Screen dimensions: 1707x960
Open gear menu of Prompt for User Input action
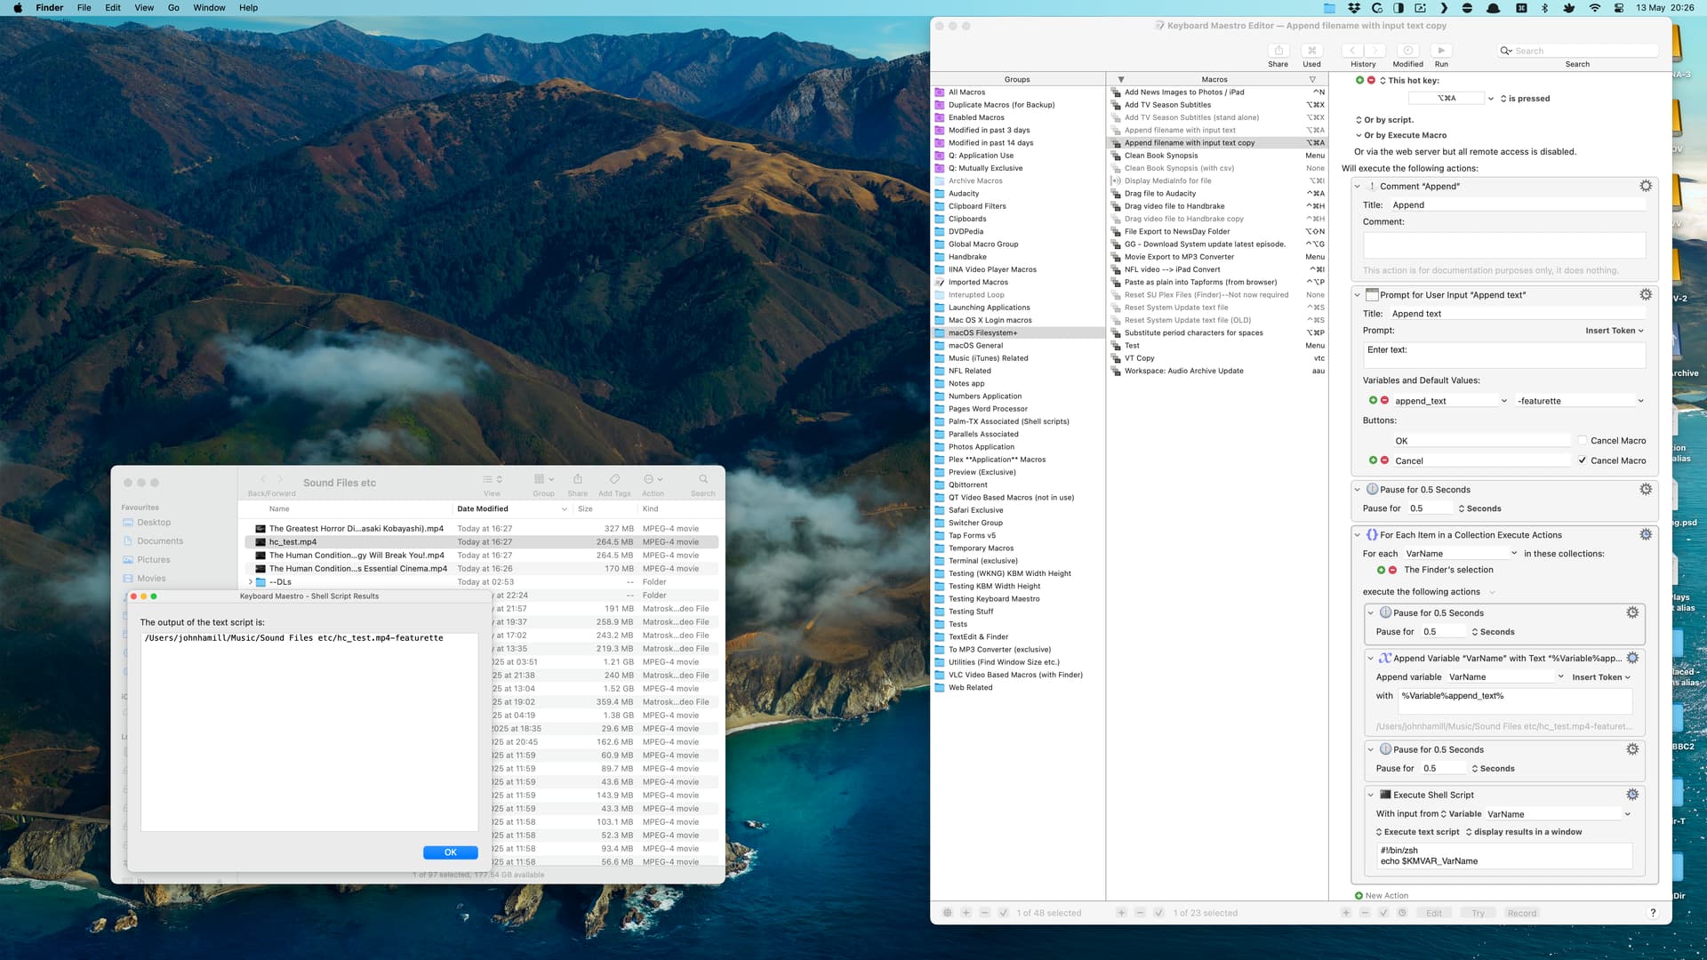(1646, 294)
